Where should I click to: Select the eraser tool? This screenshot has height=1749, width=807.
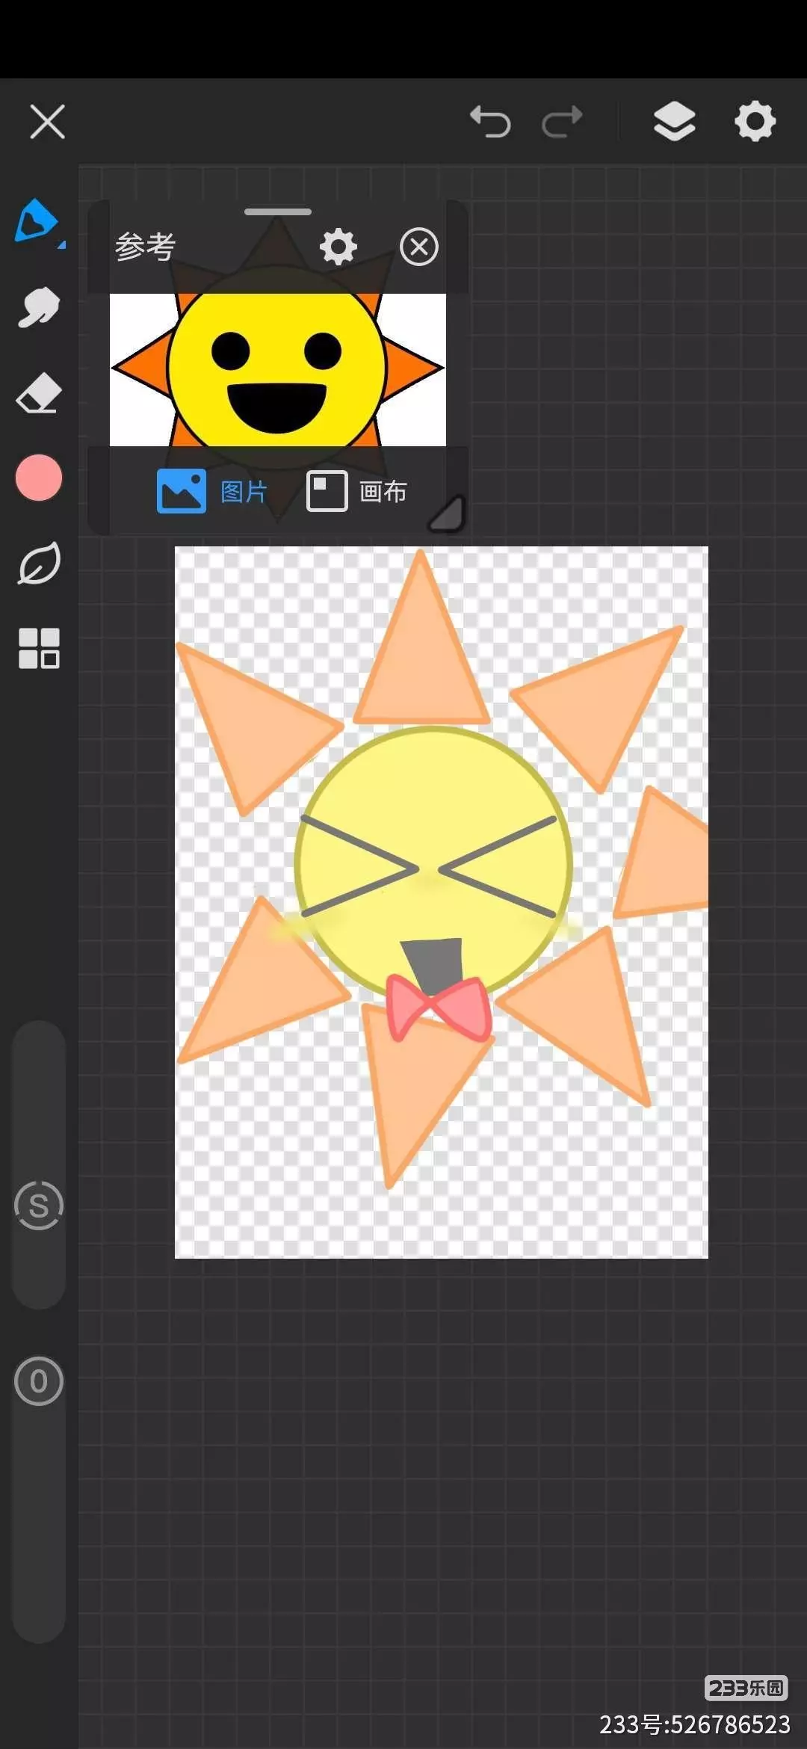39,393
